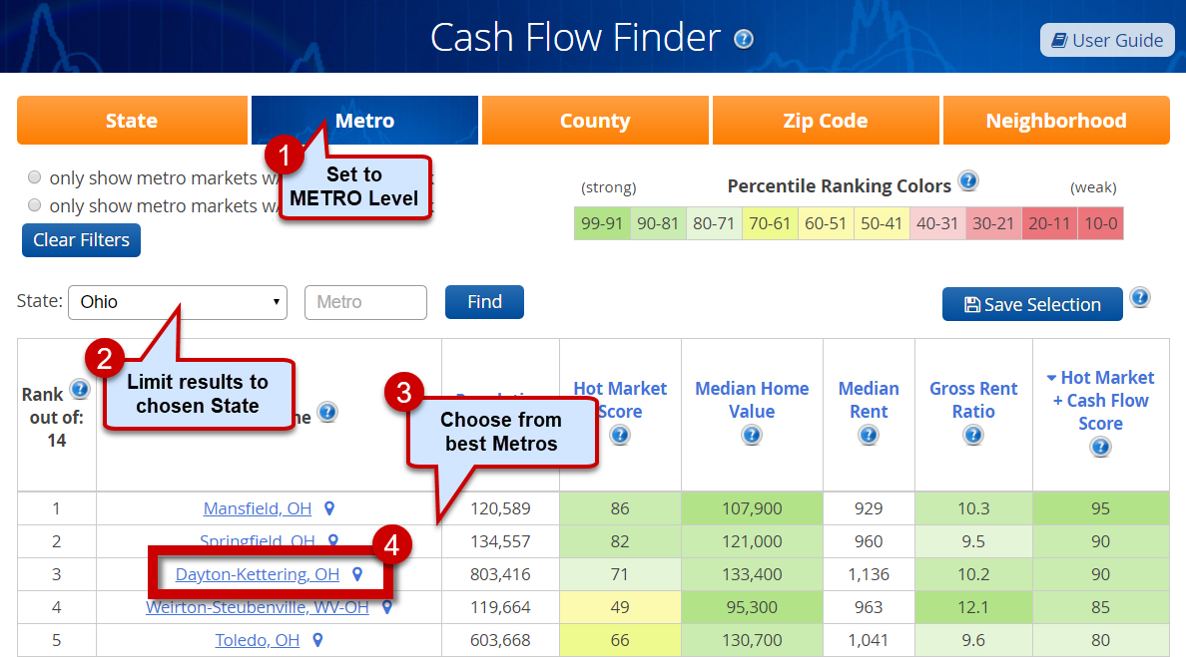1186x657 pixels.
Task: Show Dayton-Kettering, OH map pin
Action: tap(357, 574)
